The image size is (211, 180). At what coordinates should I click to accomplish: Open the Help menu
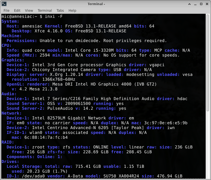coord(72,10)
